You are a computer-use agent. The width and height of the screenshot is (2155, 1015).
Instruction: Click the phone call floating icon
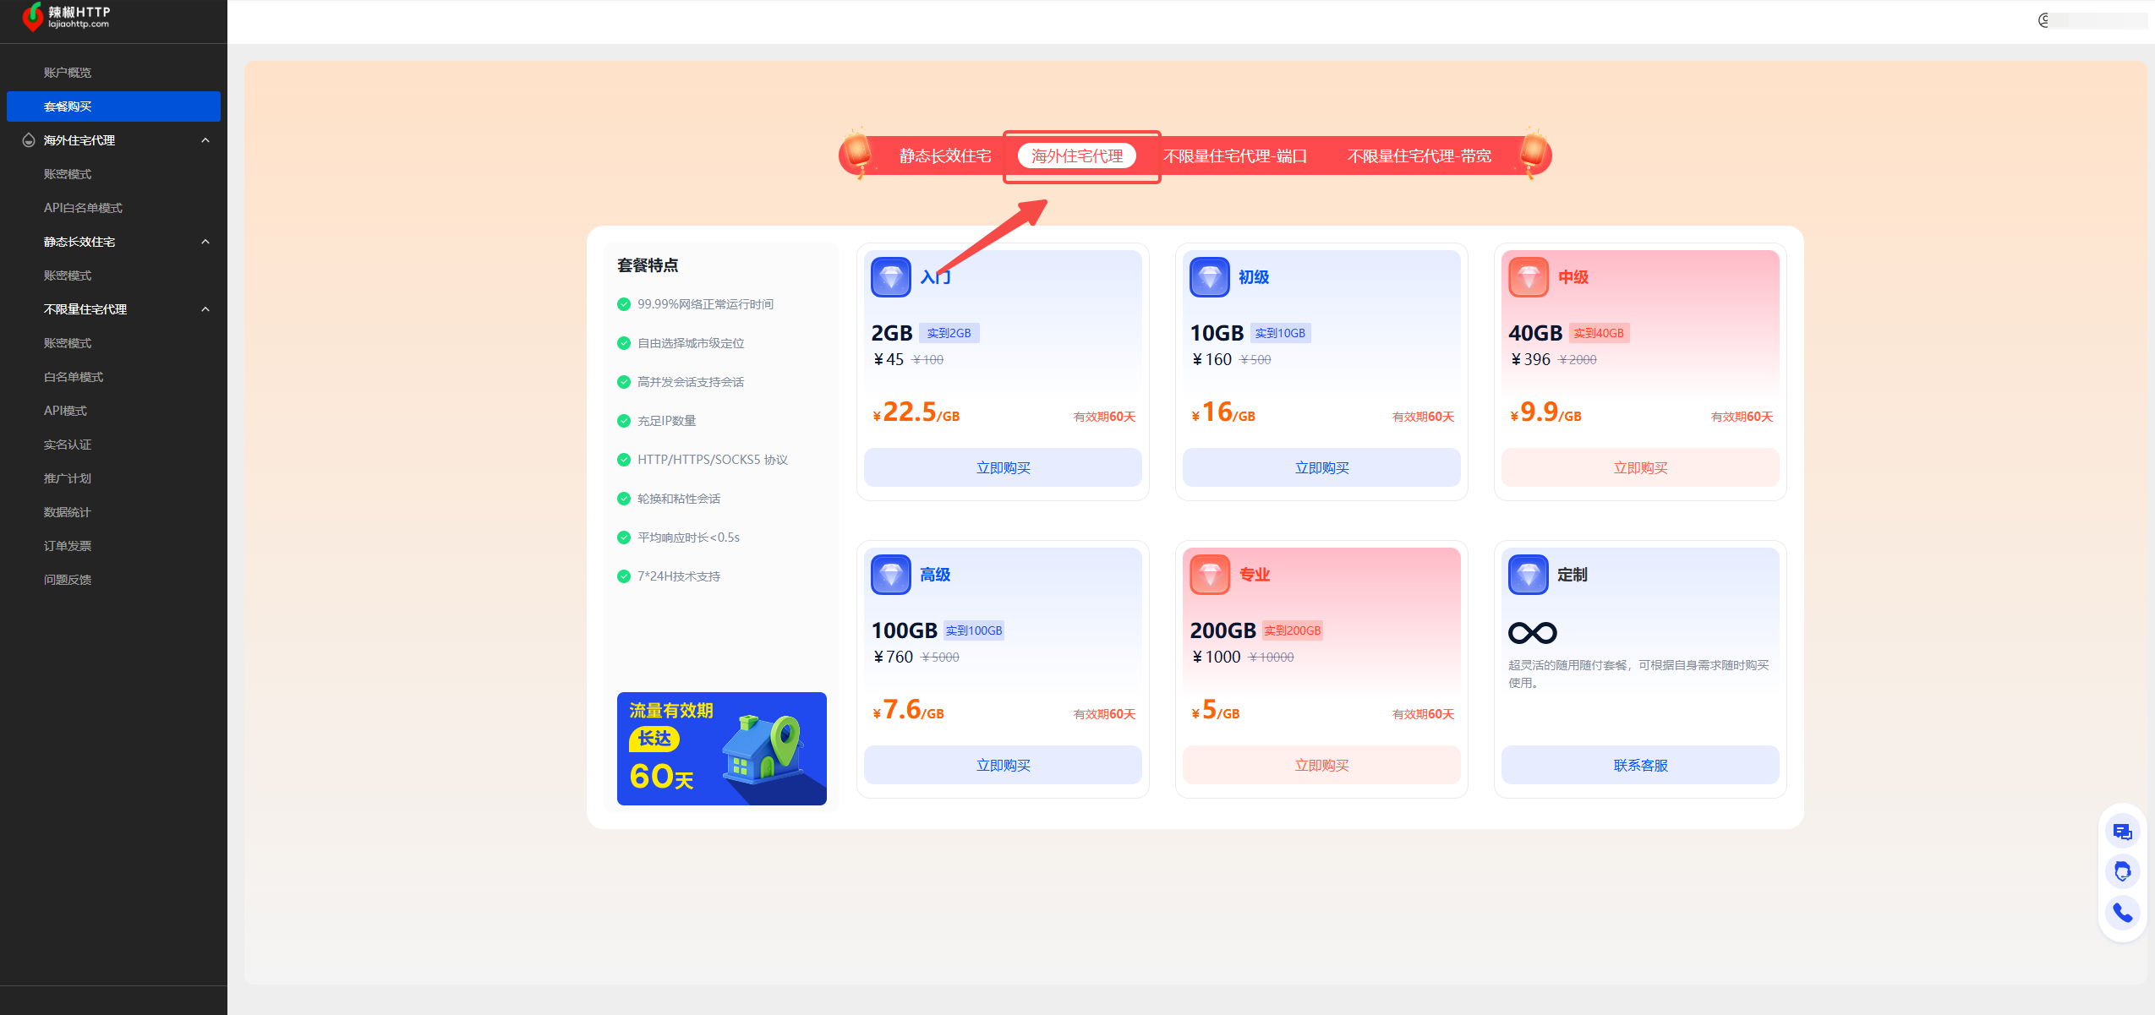(x=2122, y=912)
